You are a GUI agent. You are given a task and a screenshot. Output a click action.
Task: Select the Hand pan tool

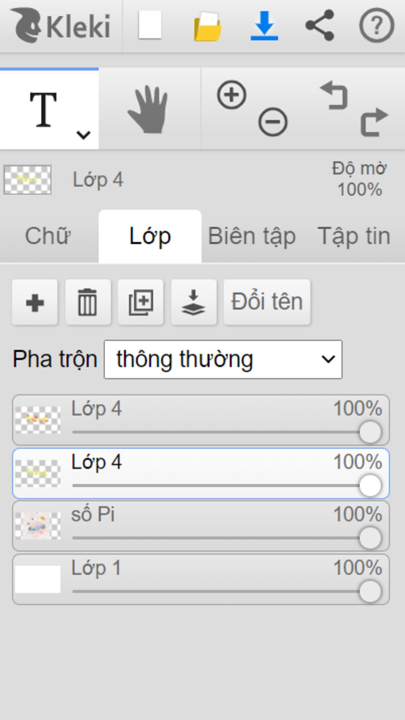coord(149,109)
